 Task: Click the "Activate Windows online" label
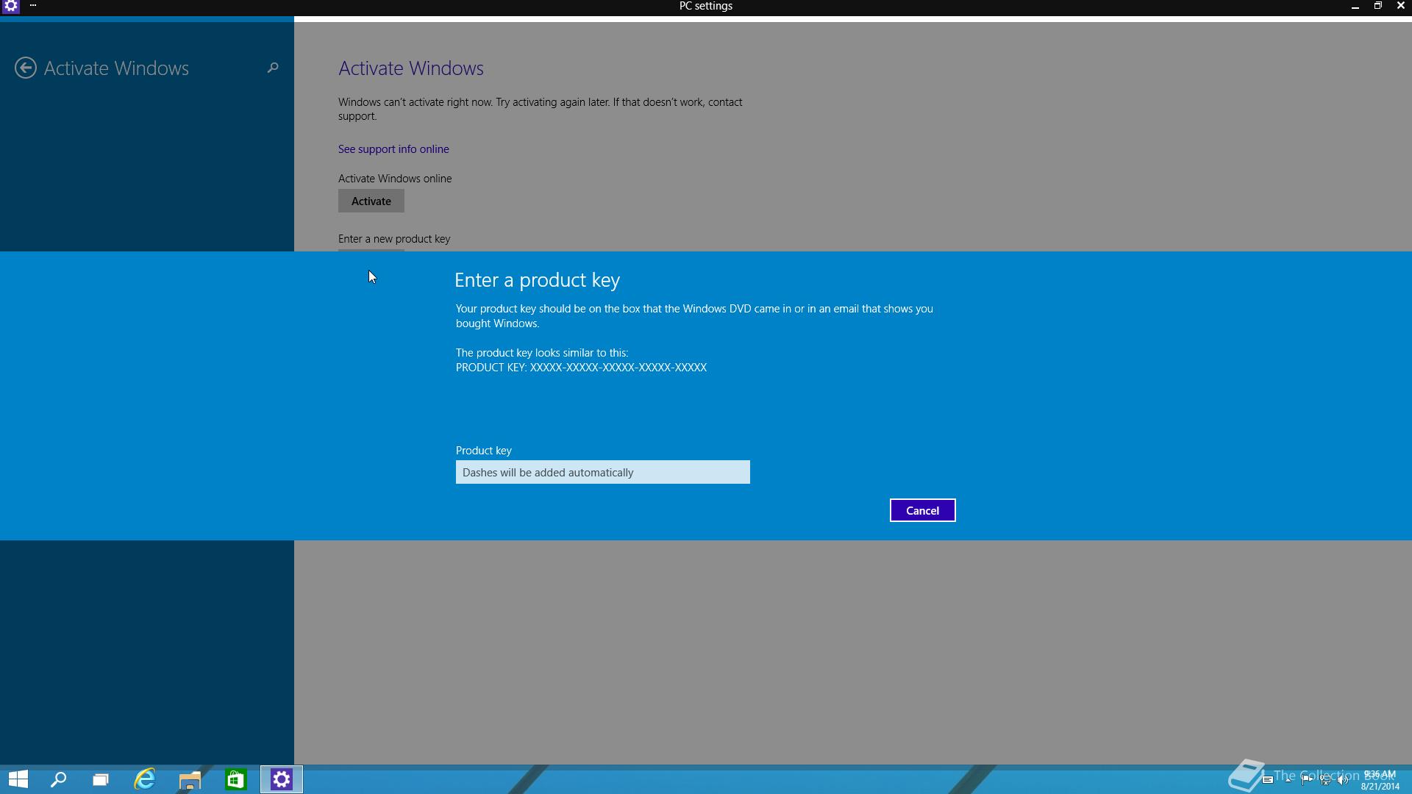[395, 179]
